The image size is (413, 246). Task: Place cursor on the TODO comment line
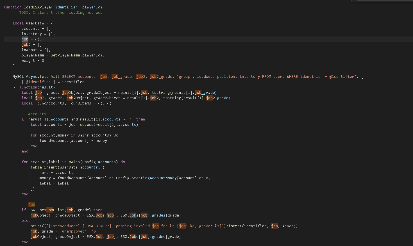(x=57, y=12)
